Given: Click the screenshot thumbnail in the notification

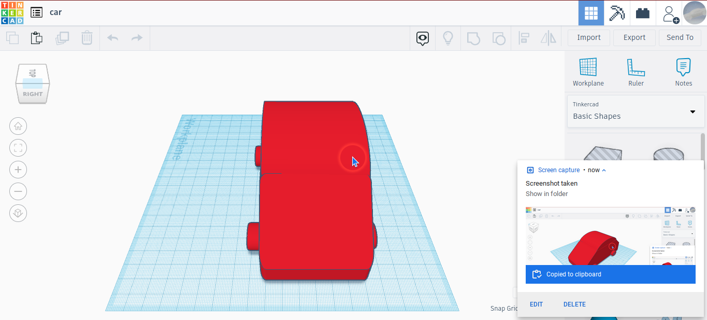Looking at the screenshot, I should point(610,235).
